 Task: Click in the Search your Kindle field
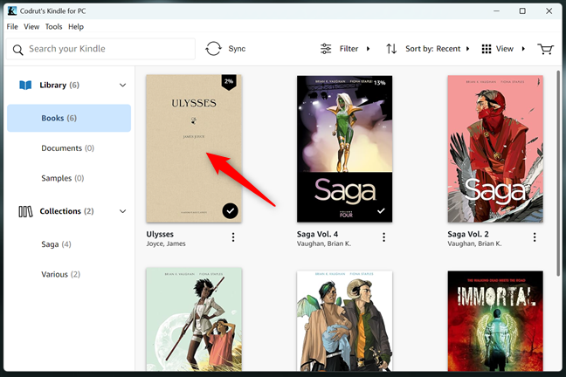(x=100, y=49)
